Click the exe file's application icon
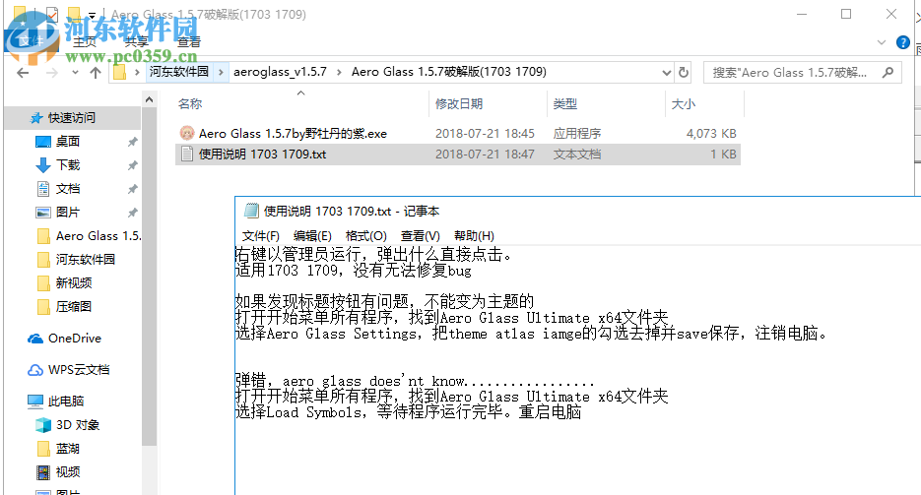Image resolution: width=921 pixels, height=495 pixels. pyautogui.click(x=187, y=133)
